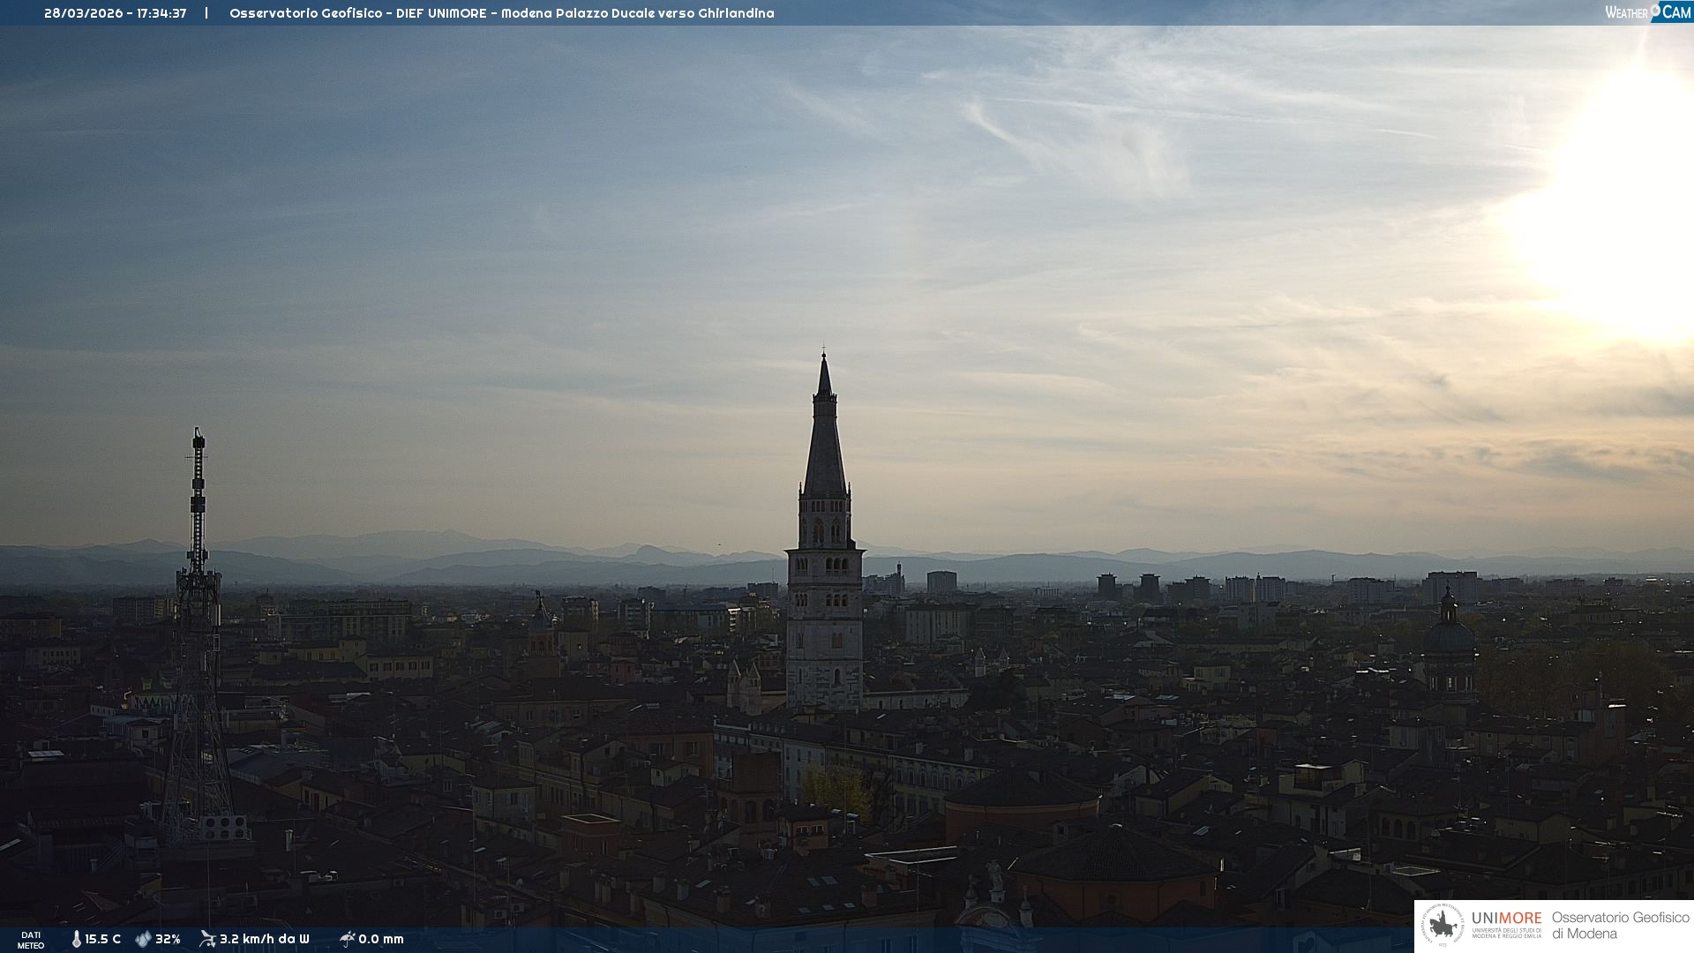Image resolution: width=1694 pixels, height=953 pixels.
Task: Click the humidity water droplets icon
Action: click(143, 940)
